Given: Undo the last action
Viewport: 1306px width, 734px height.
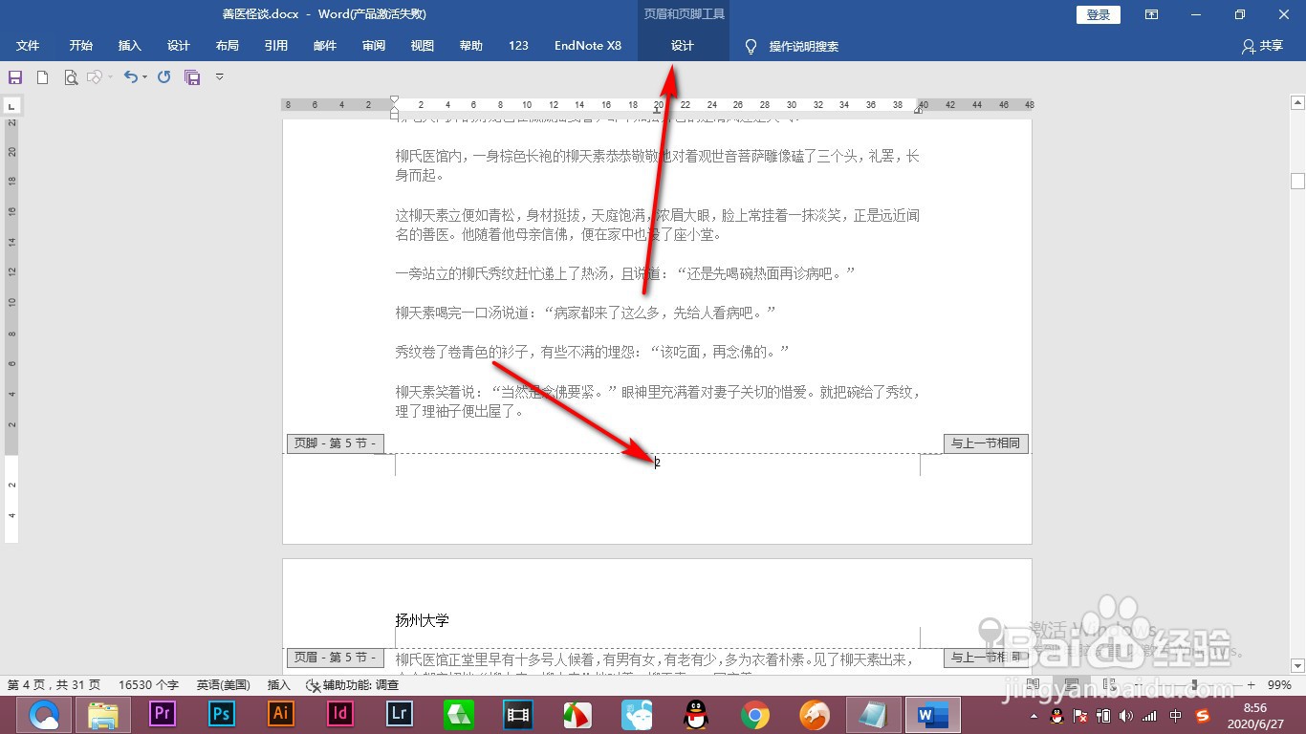Looking at the screenshot, I should [131, 77].
